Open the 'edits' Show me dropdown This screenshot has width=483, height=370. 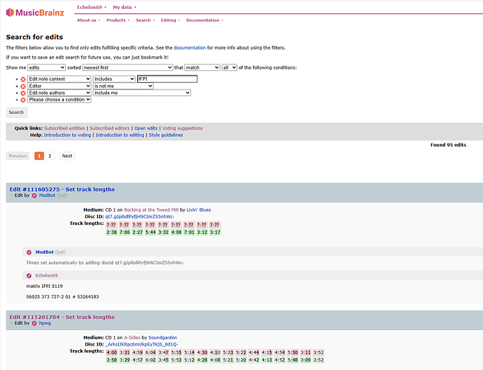coord(47,67)
